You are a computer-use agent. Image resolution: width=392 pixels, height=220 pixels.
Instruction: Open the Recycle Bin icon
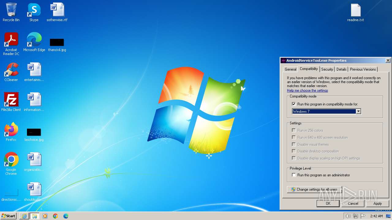pyautogui.click(x=11, y=12)
